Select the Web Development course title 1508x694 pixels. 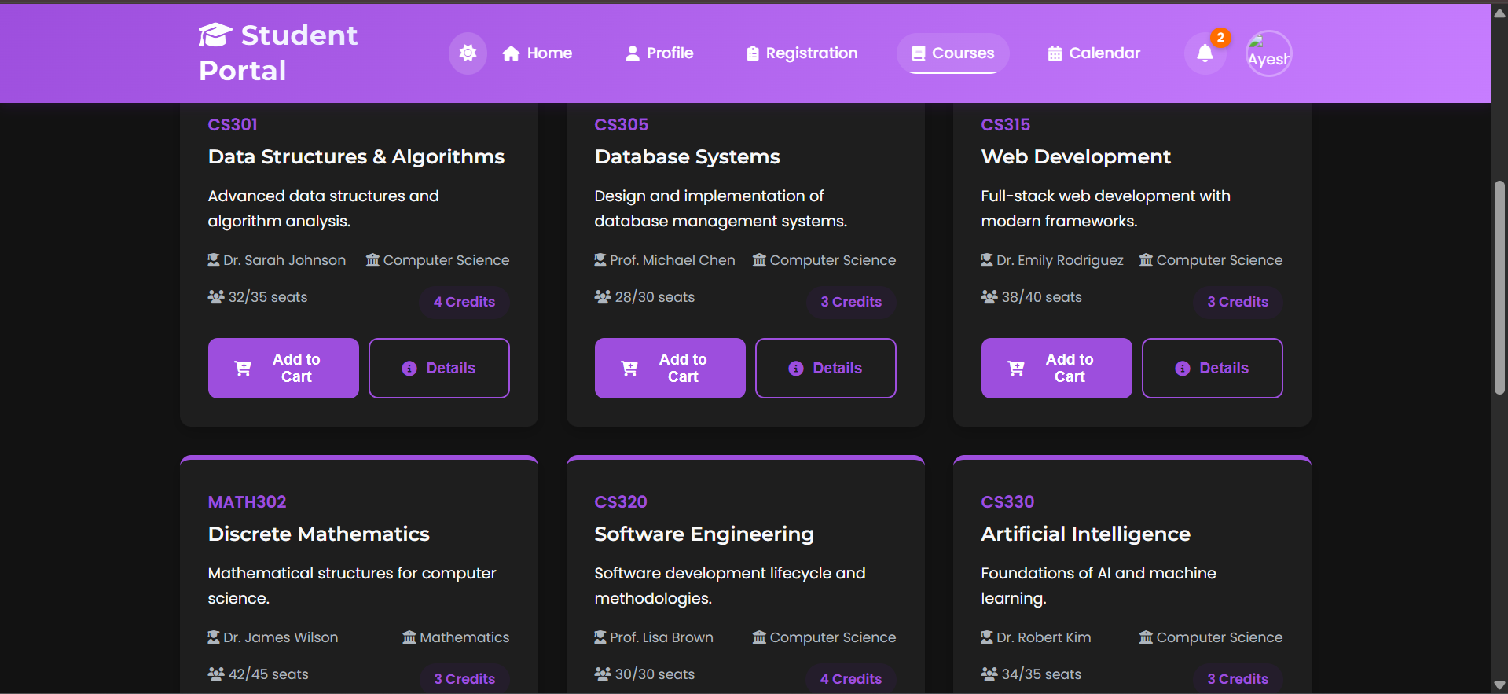[x=1076, y=157]
